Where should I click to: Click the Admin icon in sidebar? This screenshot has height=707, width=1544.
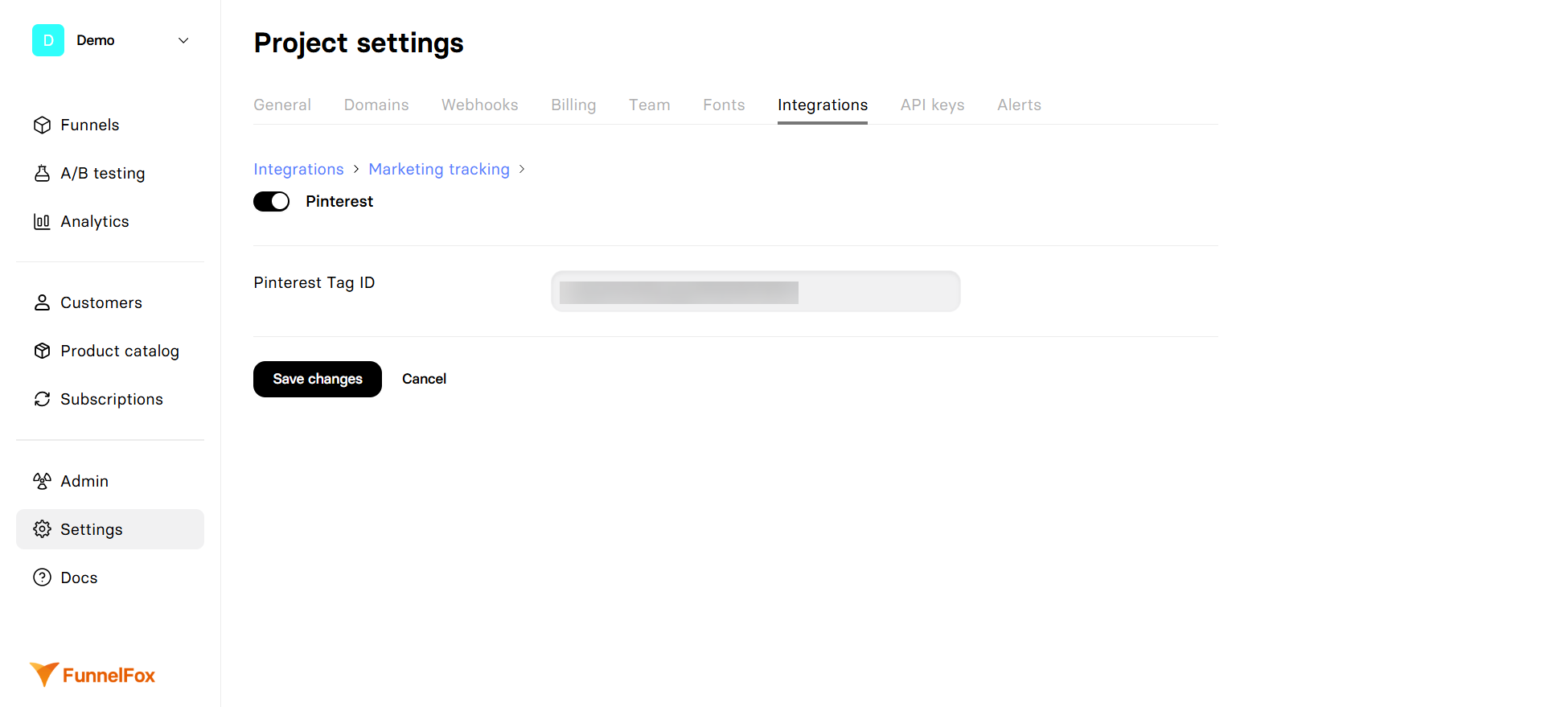click(x=42, y=481)
